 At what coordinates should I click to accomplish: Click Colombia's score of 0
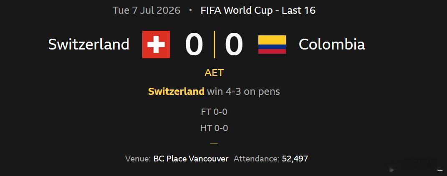click(x=234, y=45)
